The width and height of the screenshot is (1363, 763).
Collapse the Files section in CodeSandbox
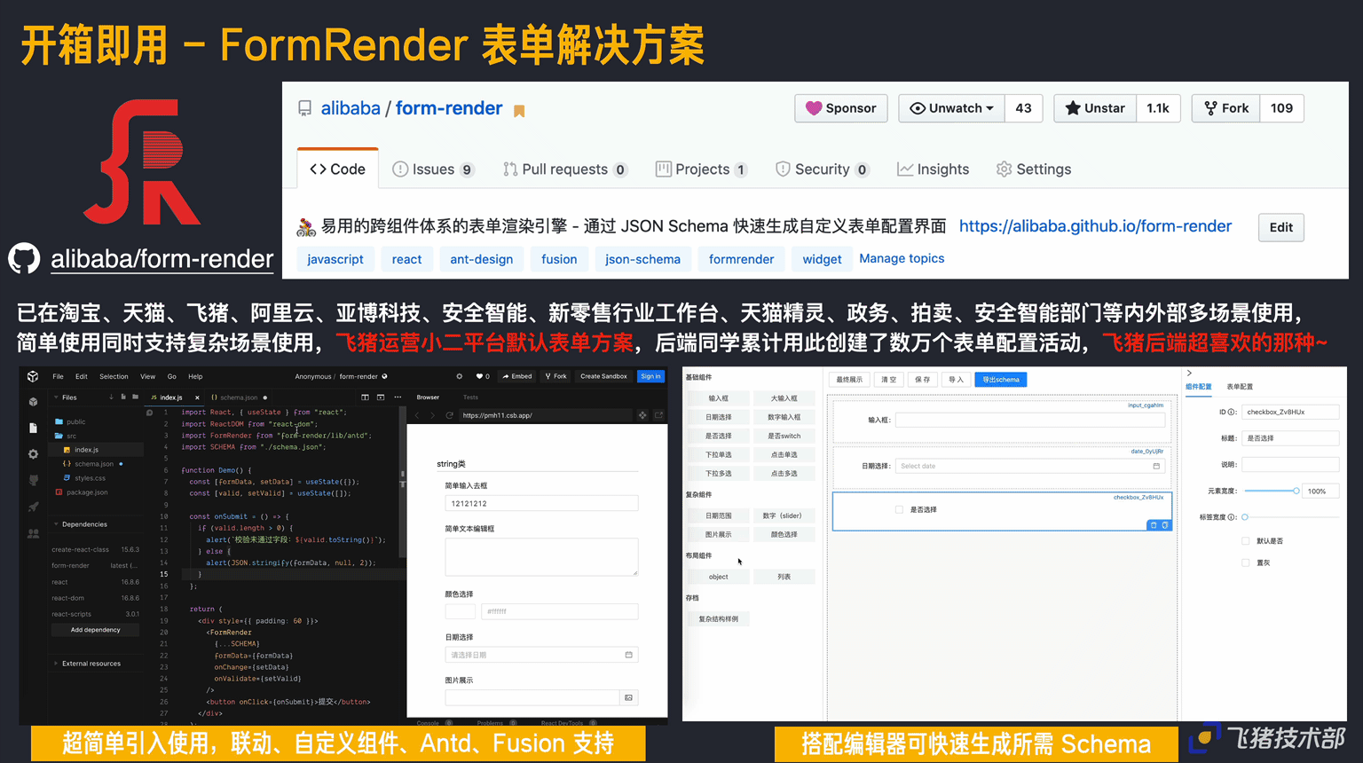pyautogui.click(x=57, y=397)
